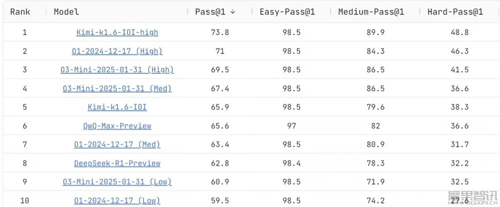500x207 pixels.
Task: Open the O3-Mini-2025-01-31 (Low) link
Action: [x=117, y=182]
